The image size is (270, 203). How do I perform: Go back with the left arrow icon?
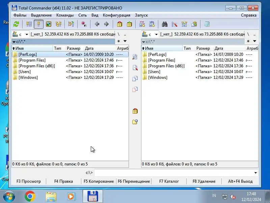pyautogui.click(x=97, y=24)
